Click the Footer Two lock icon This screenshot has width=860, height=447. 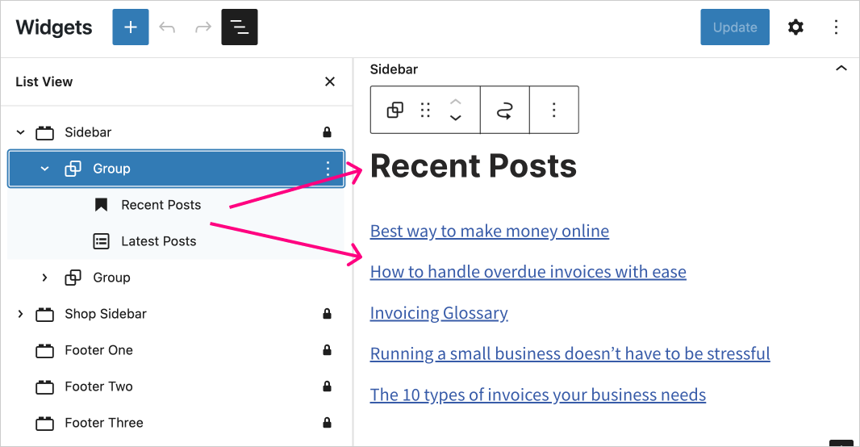[327, 386]
